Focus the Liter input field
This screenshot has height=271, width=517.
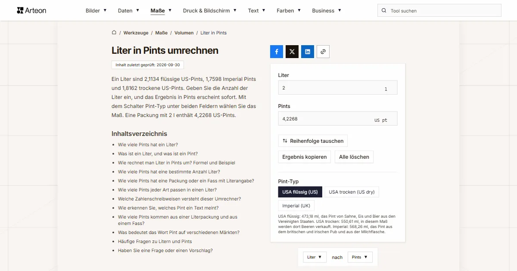338,88
